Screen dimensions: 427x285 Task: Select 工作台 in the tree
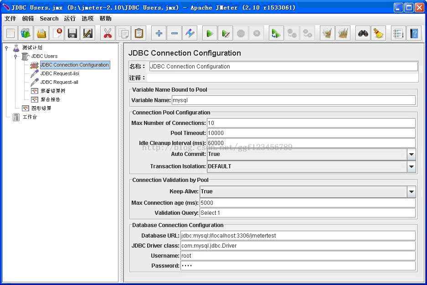[30, 117]
